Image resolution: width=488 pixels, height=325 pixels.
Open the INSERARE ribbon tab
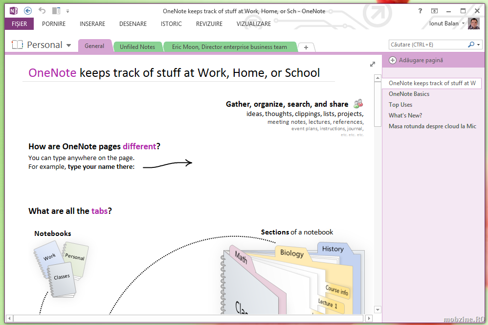[92, 24]
